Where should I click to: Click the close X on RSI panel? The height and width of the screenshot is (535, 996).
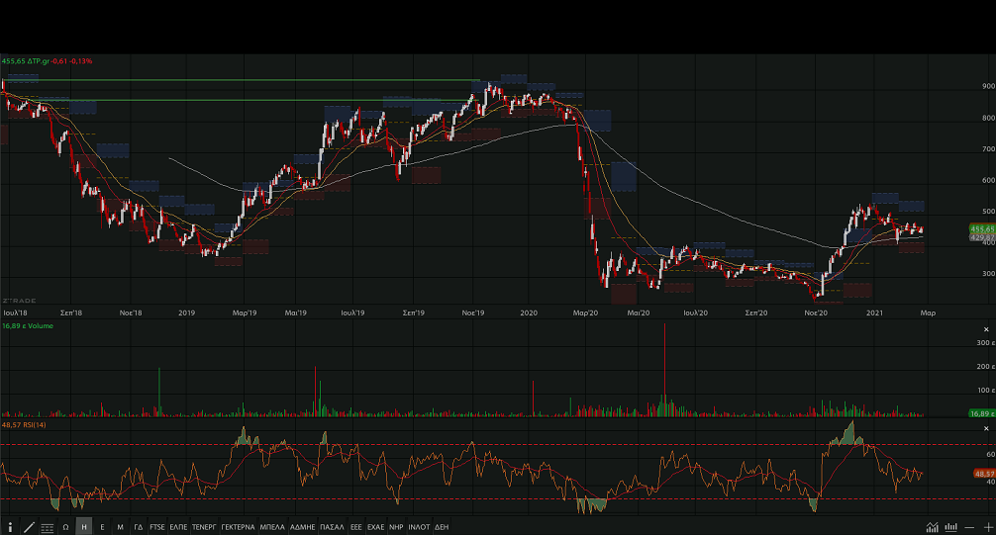[x=986, y=427]
